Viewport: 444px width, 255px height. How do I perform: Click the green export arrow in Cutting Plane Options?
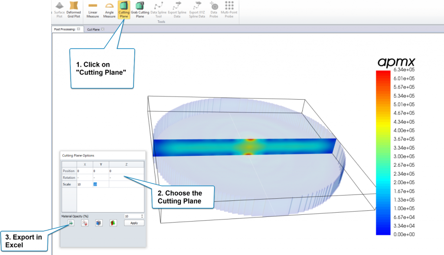pyautogui.click(x=71, y=223)
